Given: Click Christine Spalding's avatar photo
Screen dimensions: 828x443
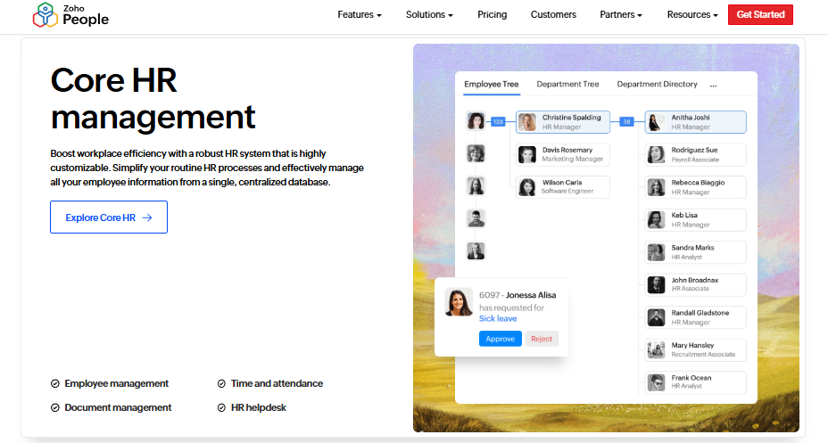Looking at the screenshot, I should point(527,122).
